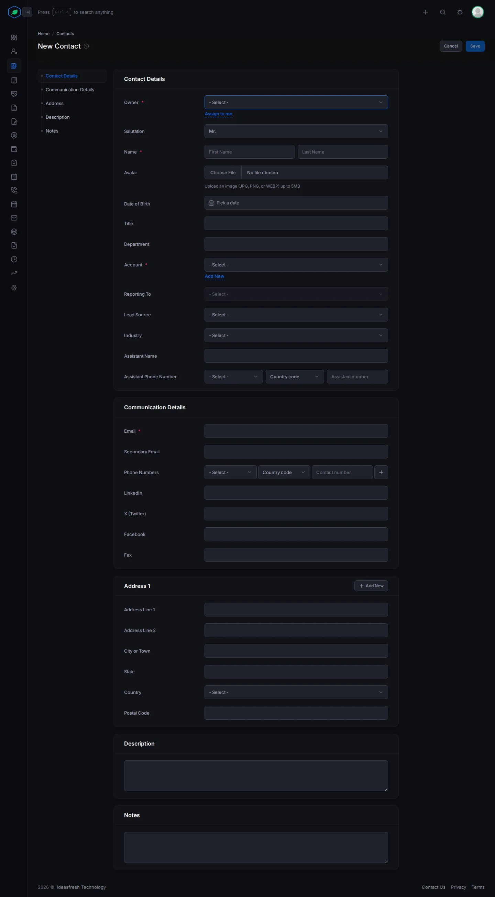495x897 pixels.
Task: Open the deals handshake sidebar icon
Action: pos(14,94)
